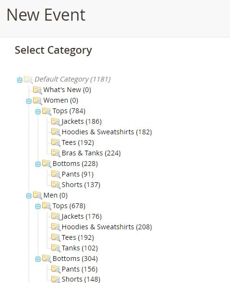
Task: Click folder icon beside Shorts (137)
Action: click(56, 185)
